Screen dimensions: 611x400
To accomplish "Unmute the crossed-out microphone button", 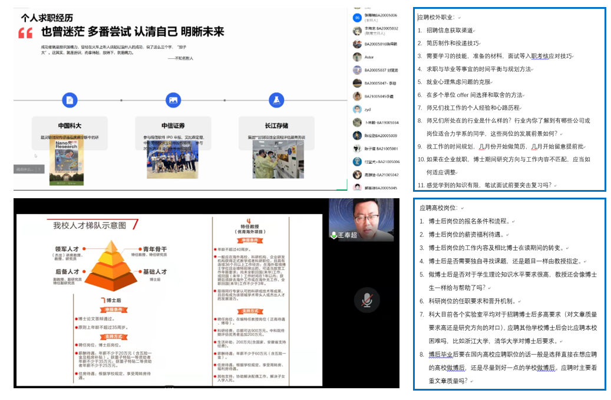I will 366,301.
